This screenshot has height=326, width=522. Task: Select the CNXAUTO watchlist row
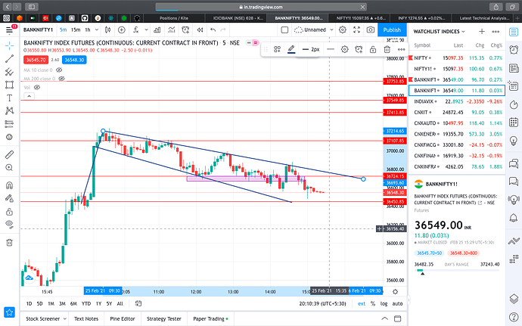click(x=457, y=123)
